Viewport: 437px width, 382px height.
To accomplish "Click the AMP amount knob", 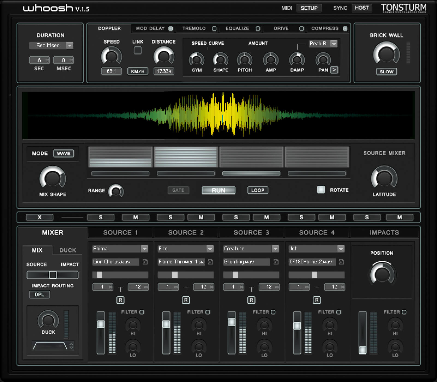I will [x=271, y=59].
